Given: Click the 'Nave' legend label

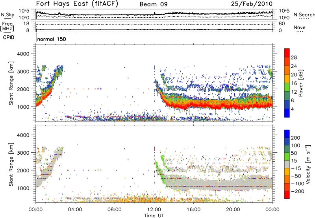Looking at the screenshot, I should [300, 27].
